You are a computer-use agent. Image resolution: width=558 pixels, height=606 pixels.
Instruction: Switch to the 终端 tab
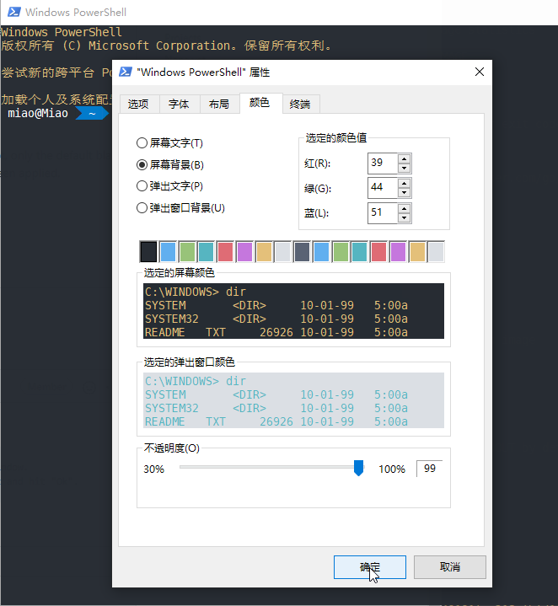pyautogui.click(x=300, y=104)
